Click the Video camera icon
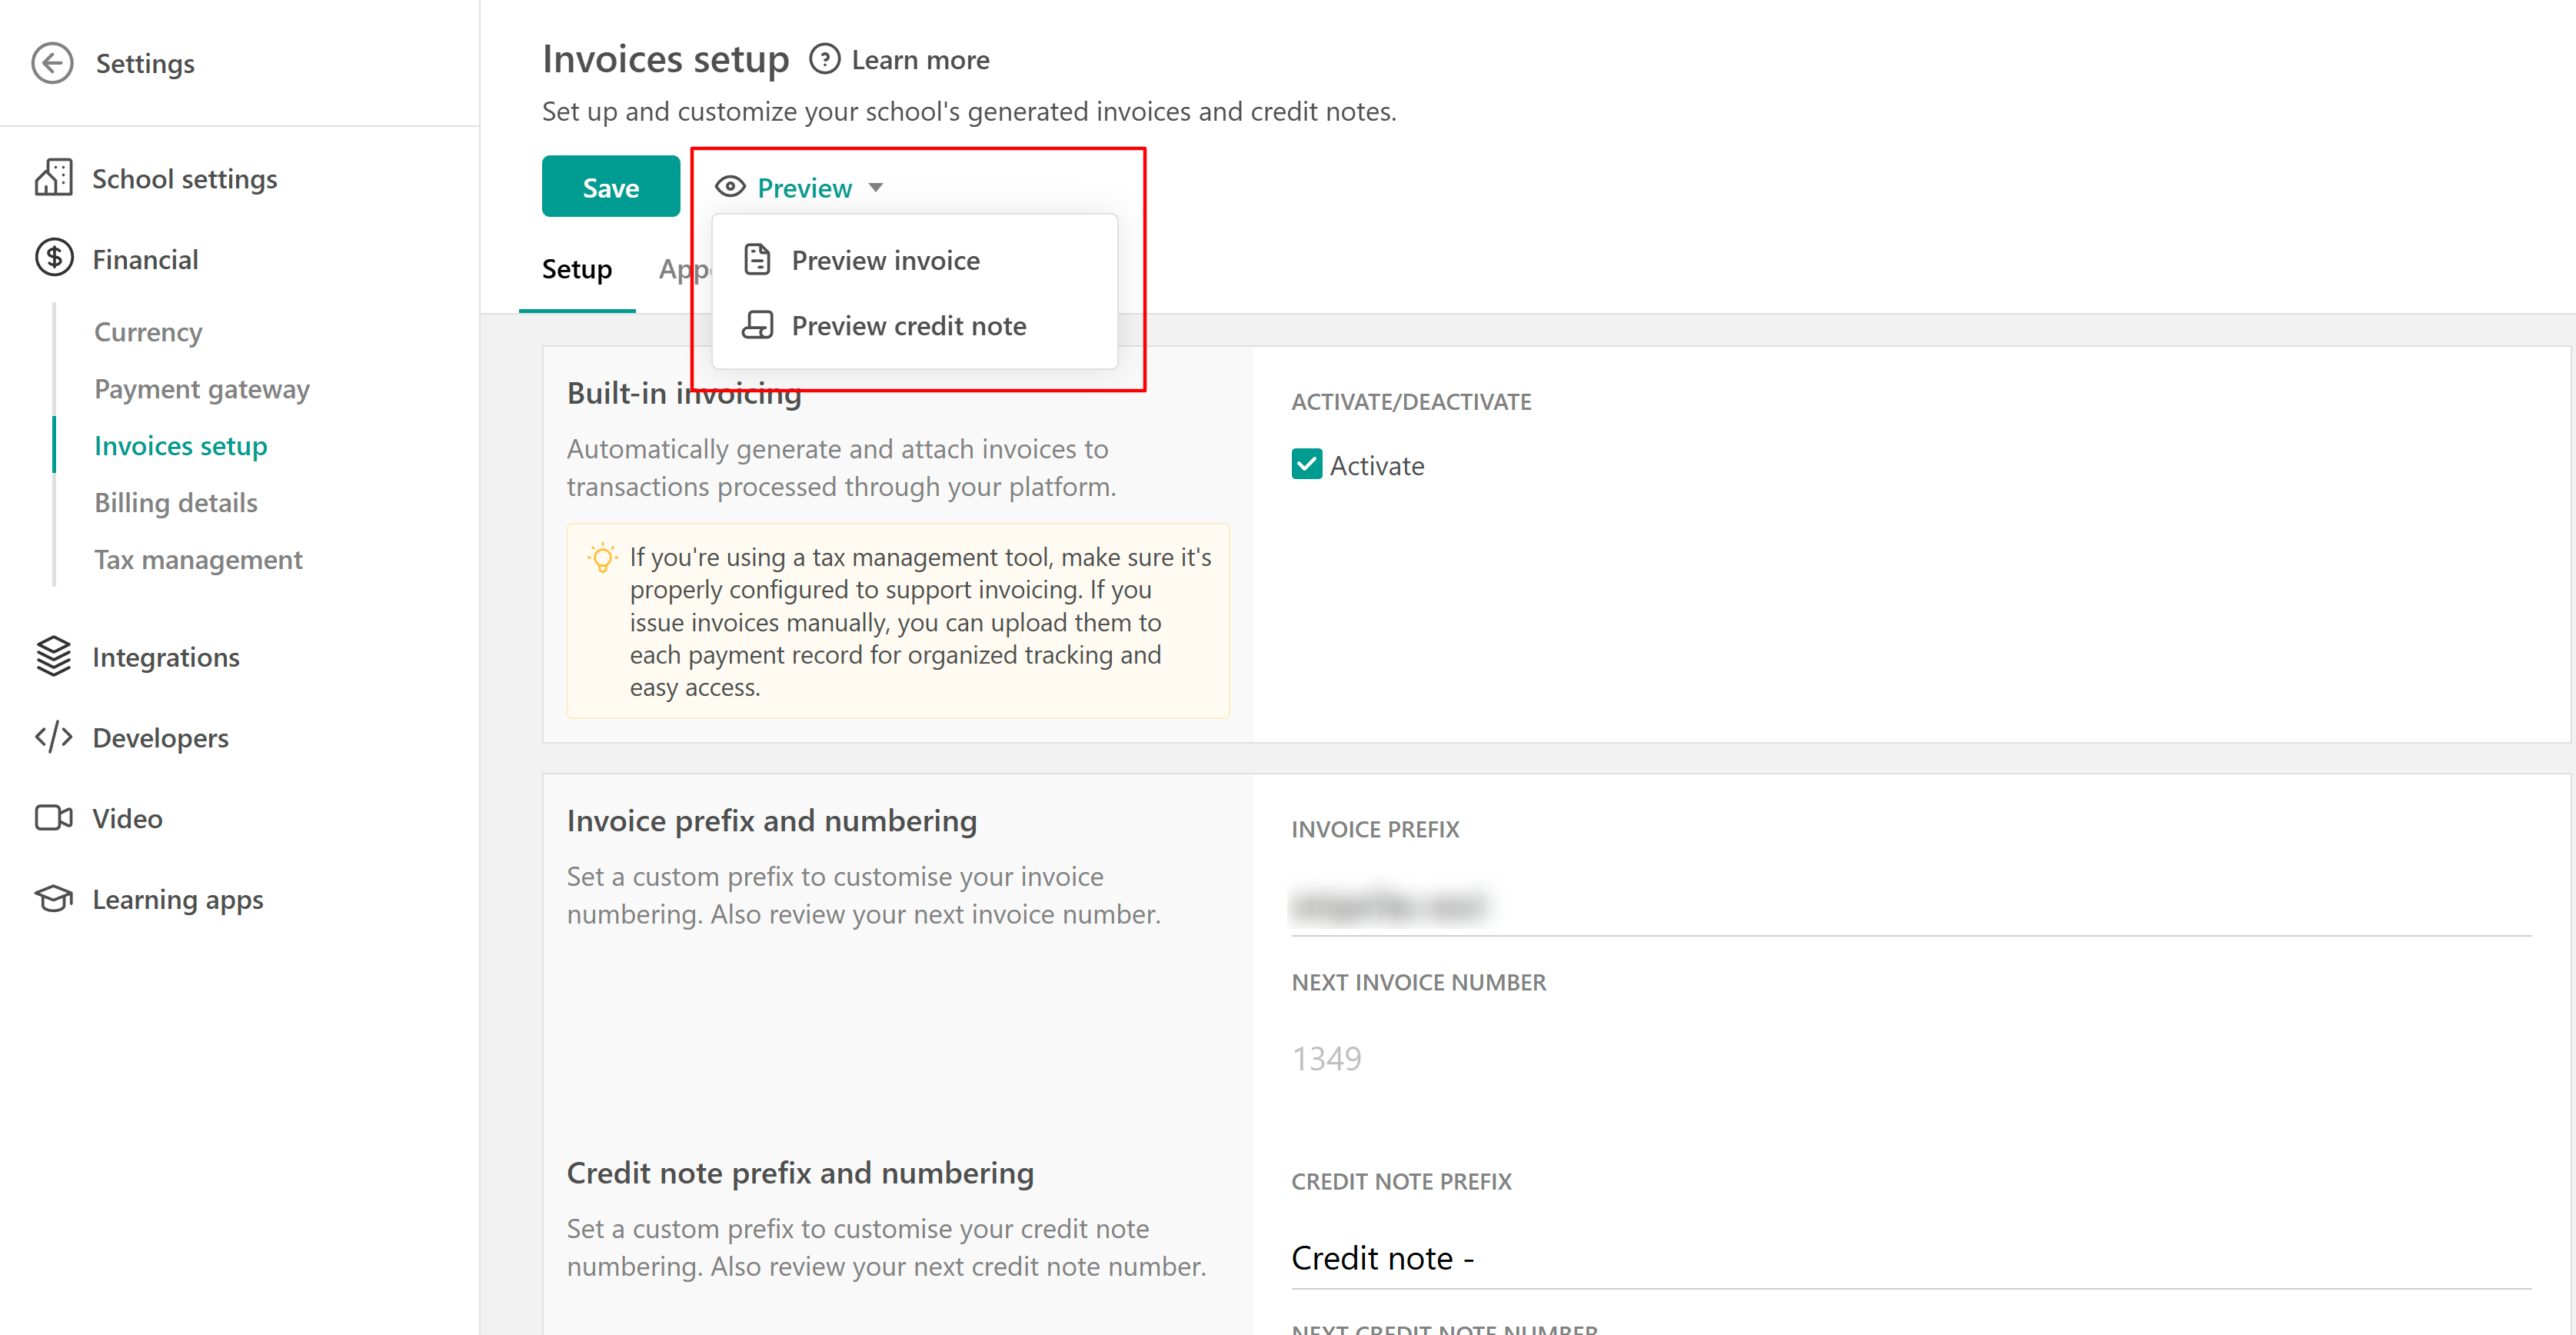Image resolution: width=2576 pixels, height=1335 pixels. (x=54, y=818)
